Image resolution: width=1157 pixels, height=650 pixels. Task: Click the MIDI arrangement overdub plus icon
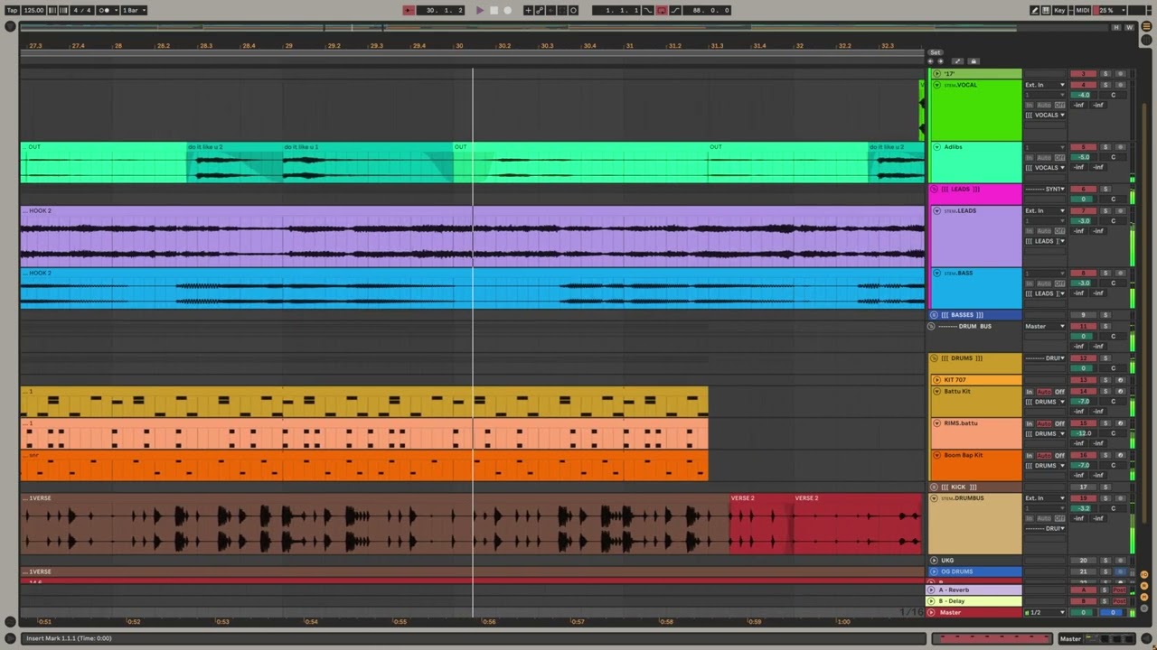pos(528,10)
